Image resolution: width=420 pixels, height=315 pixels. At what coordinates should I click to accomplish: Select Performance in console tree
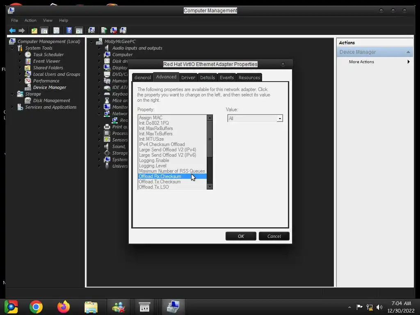(46, 81)
